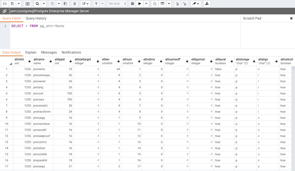
Task: Click the attname column header
Action: pos(42,61)
